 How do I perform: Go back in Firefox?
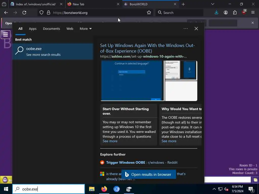[x=6, y=13]
